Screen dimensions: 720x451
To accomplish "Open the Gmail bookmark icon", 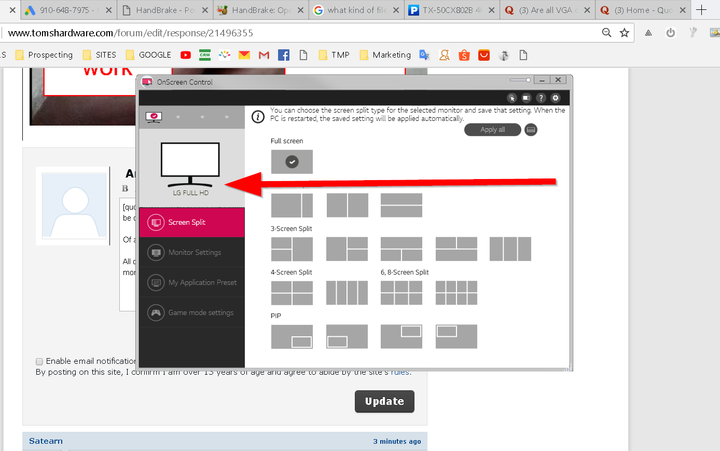I will (264, 55).
